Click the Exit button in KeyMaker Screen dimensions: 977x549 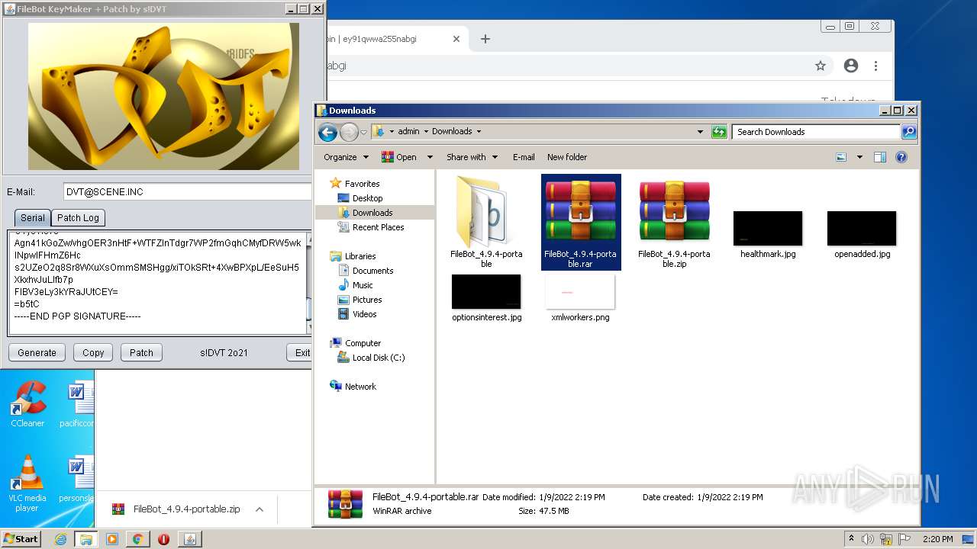[x=299, y=352]
